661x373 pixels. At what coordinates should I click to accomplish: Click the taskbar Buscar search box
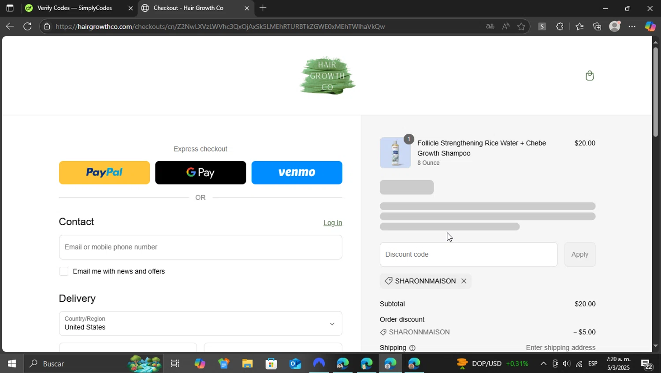click(93, 364)
